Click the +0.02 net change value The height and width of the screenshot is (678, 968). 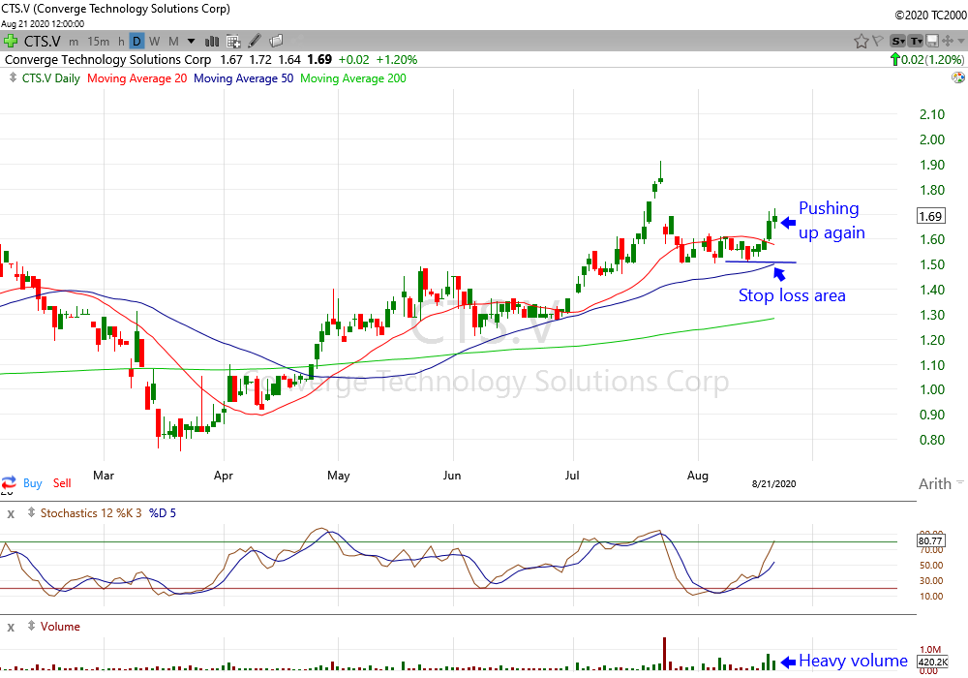coord(353,60)
